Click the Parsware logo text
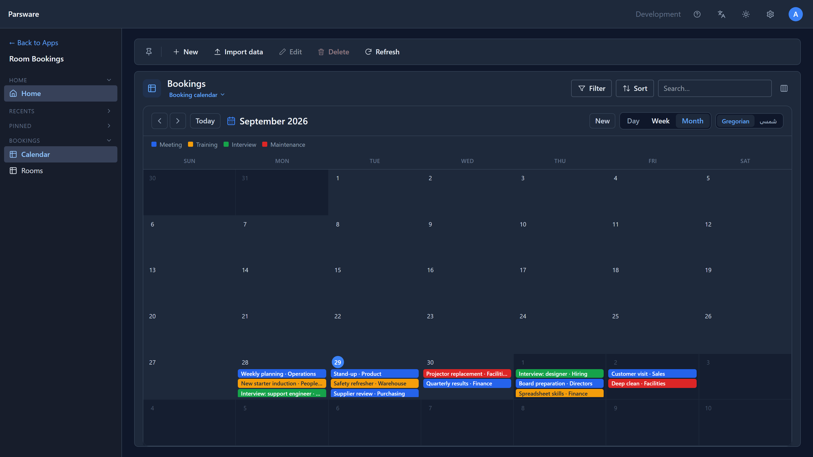Viewport: 813px width, 457px height. pyautogui.click(x=24, y=14)
